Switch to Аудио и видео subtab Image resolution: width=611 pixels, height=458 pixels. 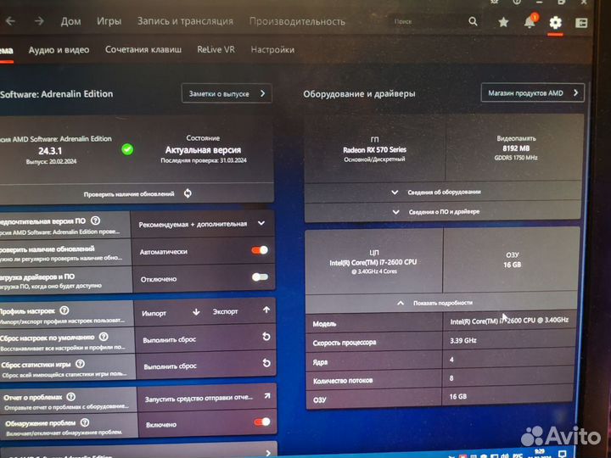tap(59, 50)
